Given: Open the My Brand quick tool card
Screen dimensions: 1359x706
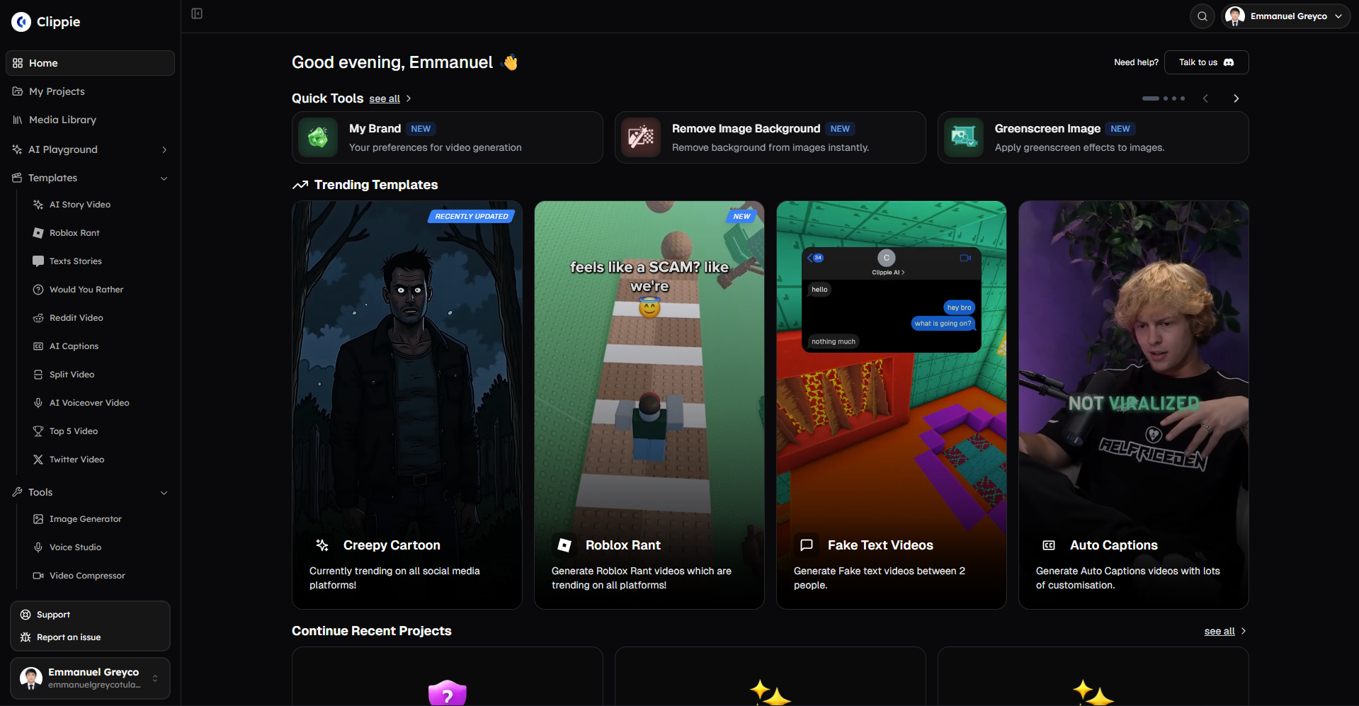Looking at the screenshot, I should [x=448, y=137].
